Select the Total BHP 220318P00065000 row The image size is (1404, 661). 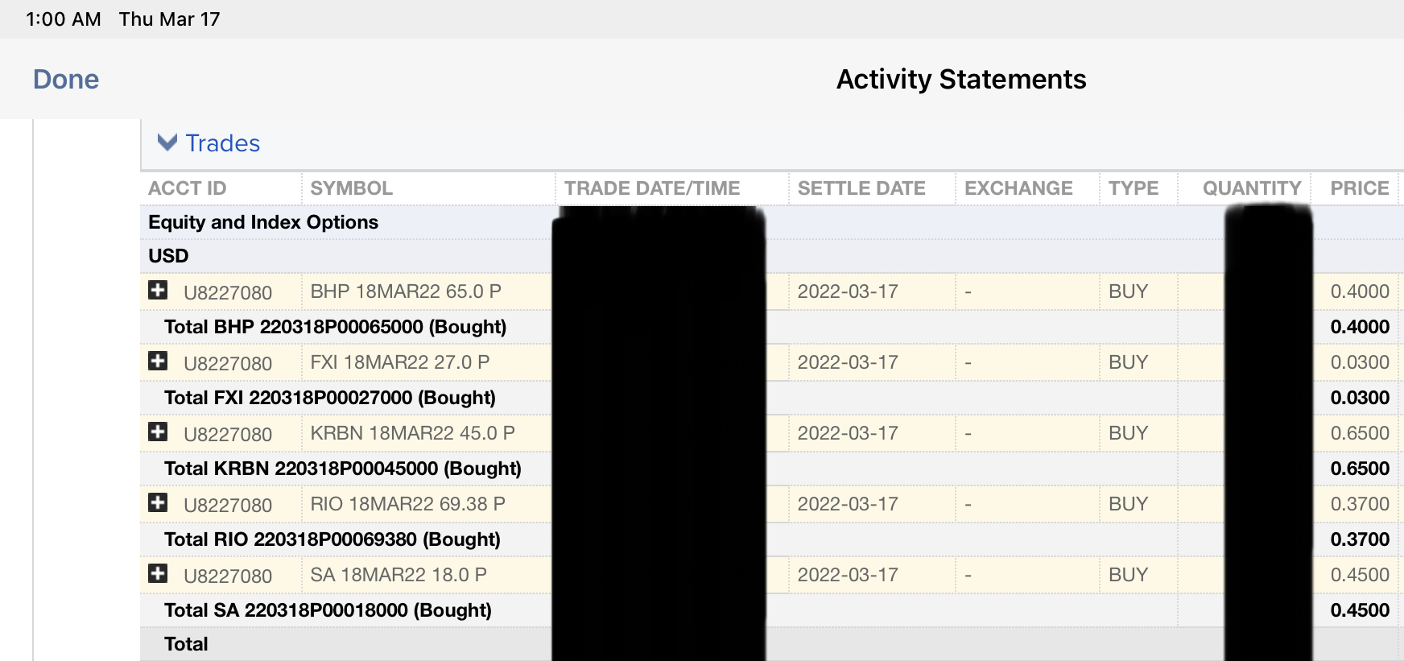(335, 327)
